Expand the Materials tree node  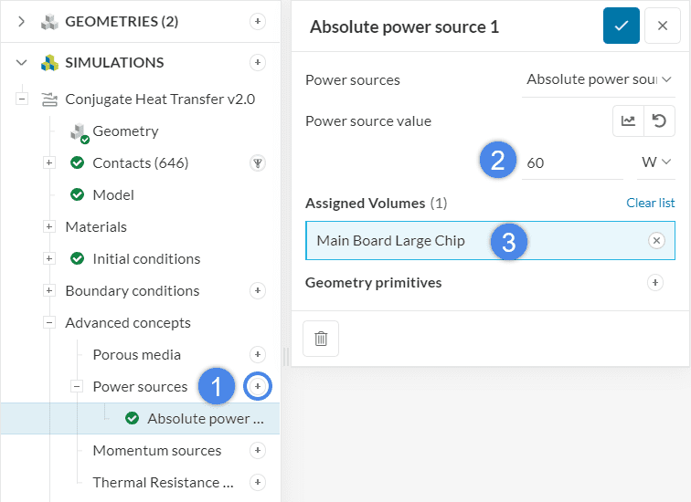(49, 227)
